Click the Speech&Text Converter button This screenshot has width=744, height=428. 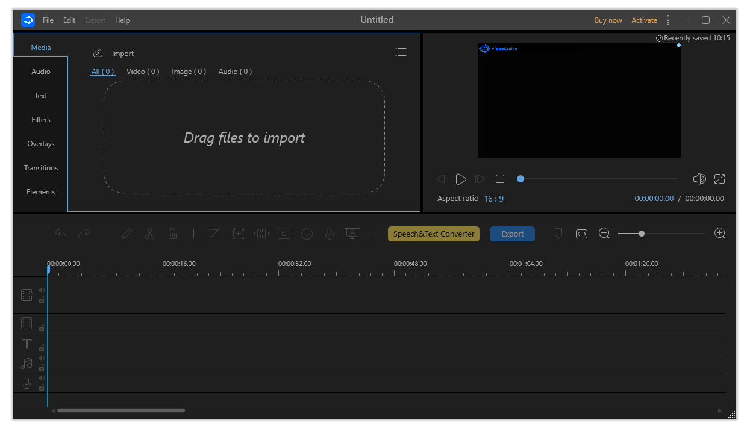(x=434, y=234)
